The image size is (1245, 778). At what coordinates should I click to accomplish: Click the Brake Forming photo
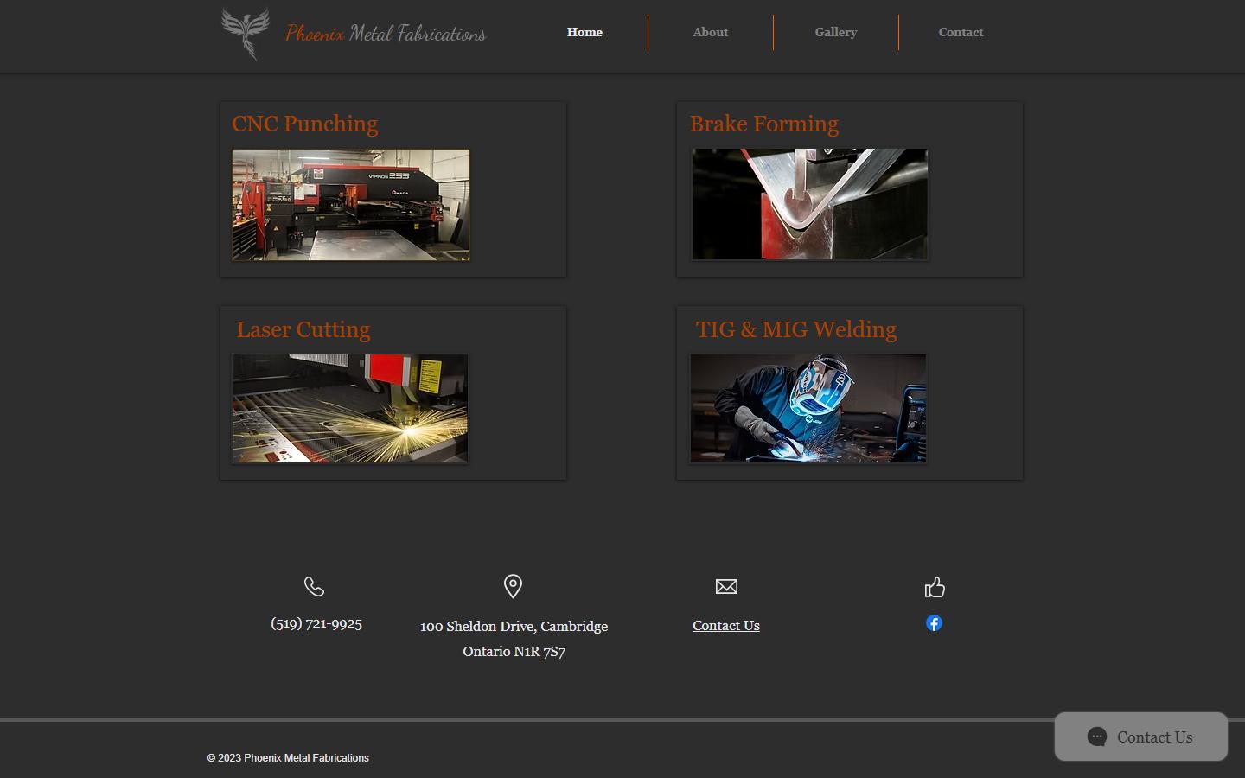(x=809, y=204)
